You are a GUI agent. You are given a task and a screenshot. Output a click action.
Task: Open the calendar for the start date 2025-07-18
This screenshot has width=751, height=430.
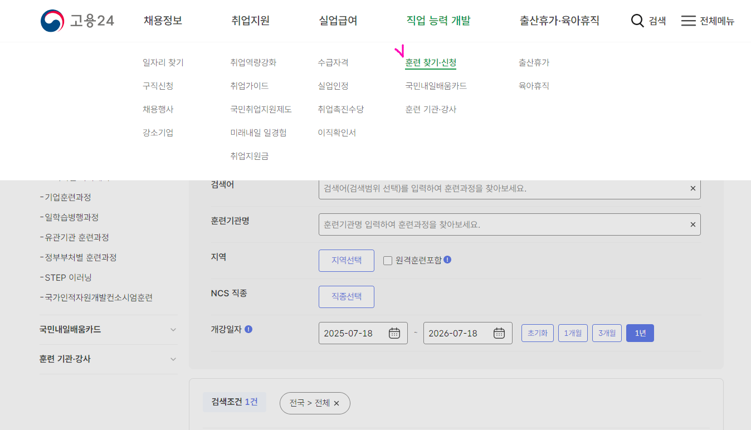[394, 333]
